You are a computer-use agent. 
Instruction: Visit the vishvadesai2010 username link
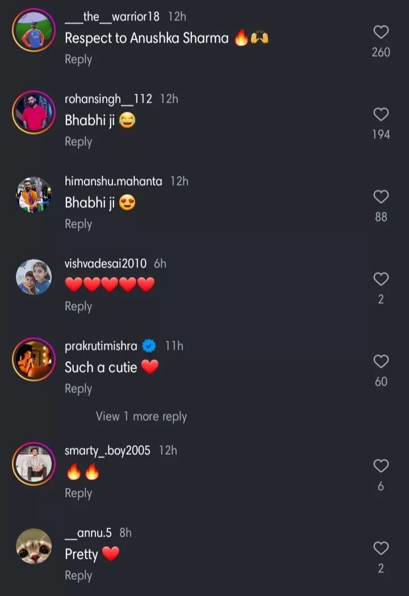click(106, 263)
